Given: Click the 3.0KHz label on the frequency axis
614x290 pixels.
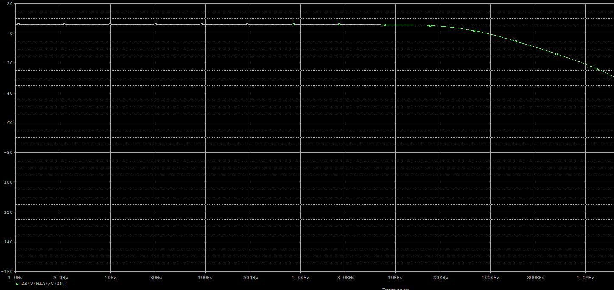Looking at the screenshot, I should [x=346, y=278].
